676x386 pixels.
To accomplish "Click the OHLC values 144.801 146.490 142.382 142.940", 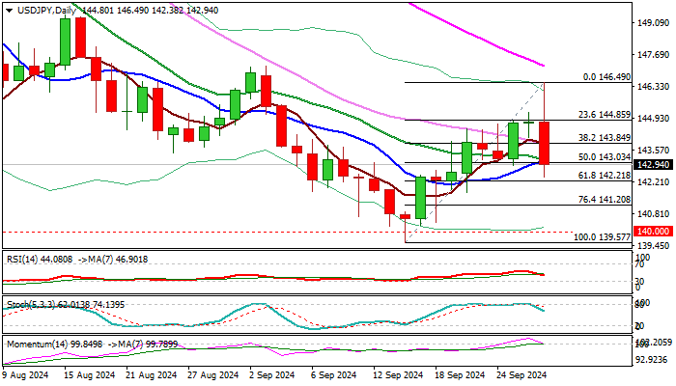I will [x=150, y=11].
